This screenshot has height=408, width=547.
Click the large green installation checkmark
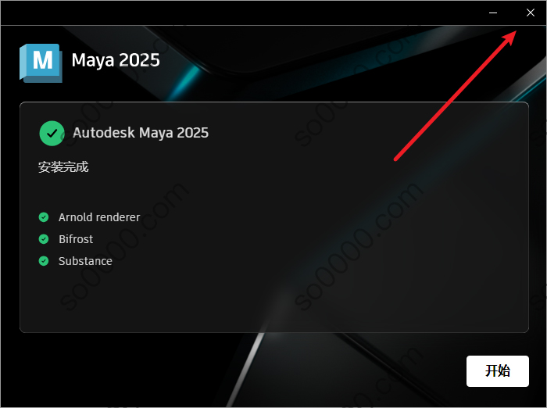[x=52, y=134]
